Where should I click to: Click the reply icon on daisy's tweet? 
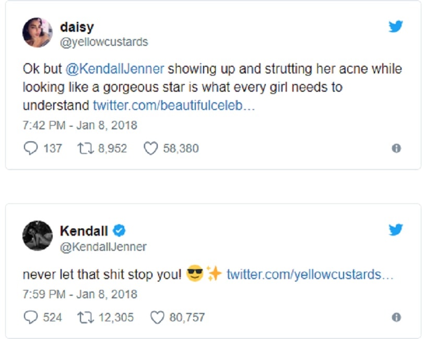tap(30, 149)
